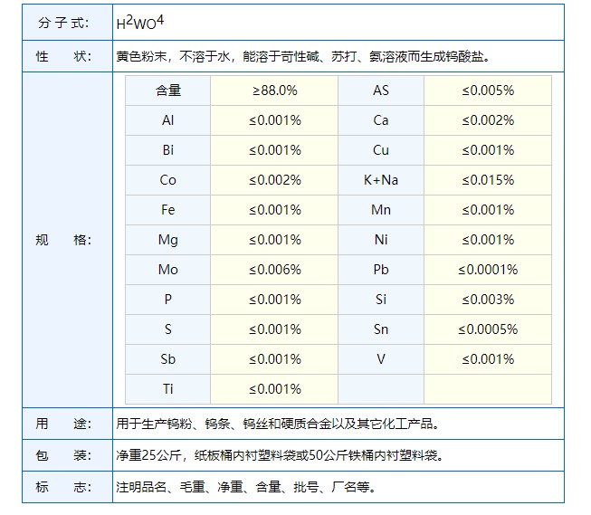Image resolution: width=591 pixels, height=515 pixels.
Task: Click the K+Na element cell
Action: 381,180
